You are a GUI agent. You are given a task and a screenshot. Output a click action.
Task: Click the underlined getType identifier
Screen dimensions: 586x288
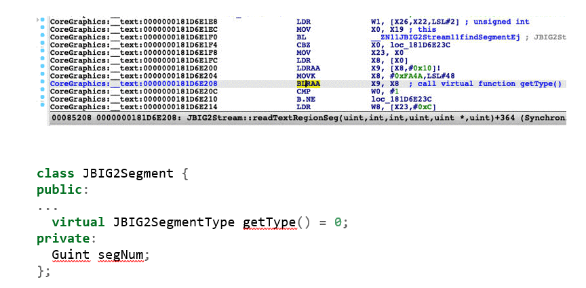coord(269,223)
